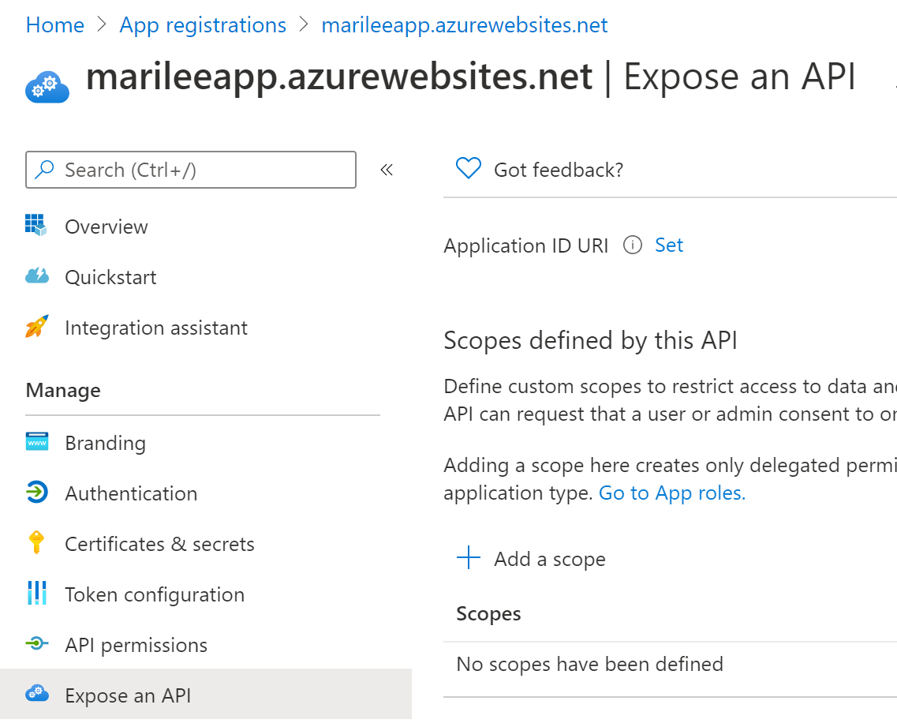
Task: Show Application ID URI info tooltip icon
Action: pyautogui.click(x=632, y=245)
